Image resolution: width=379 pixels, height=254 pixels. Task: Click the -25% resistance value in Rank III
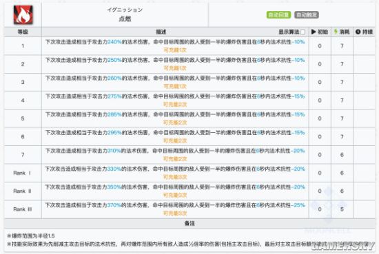298,205
